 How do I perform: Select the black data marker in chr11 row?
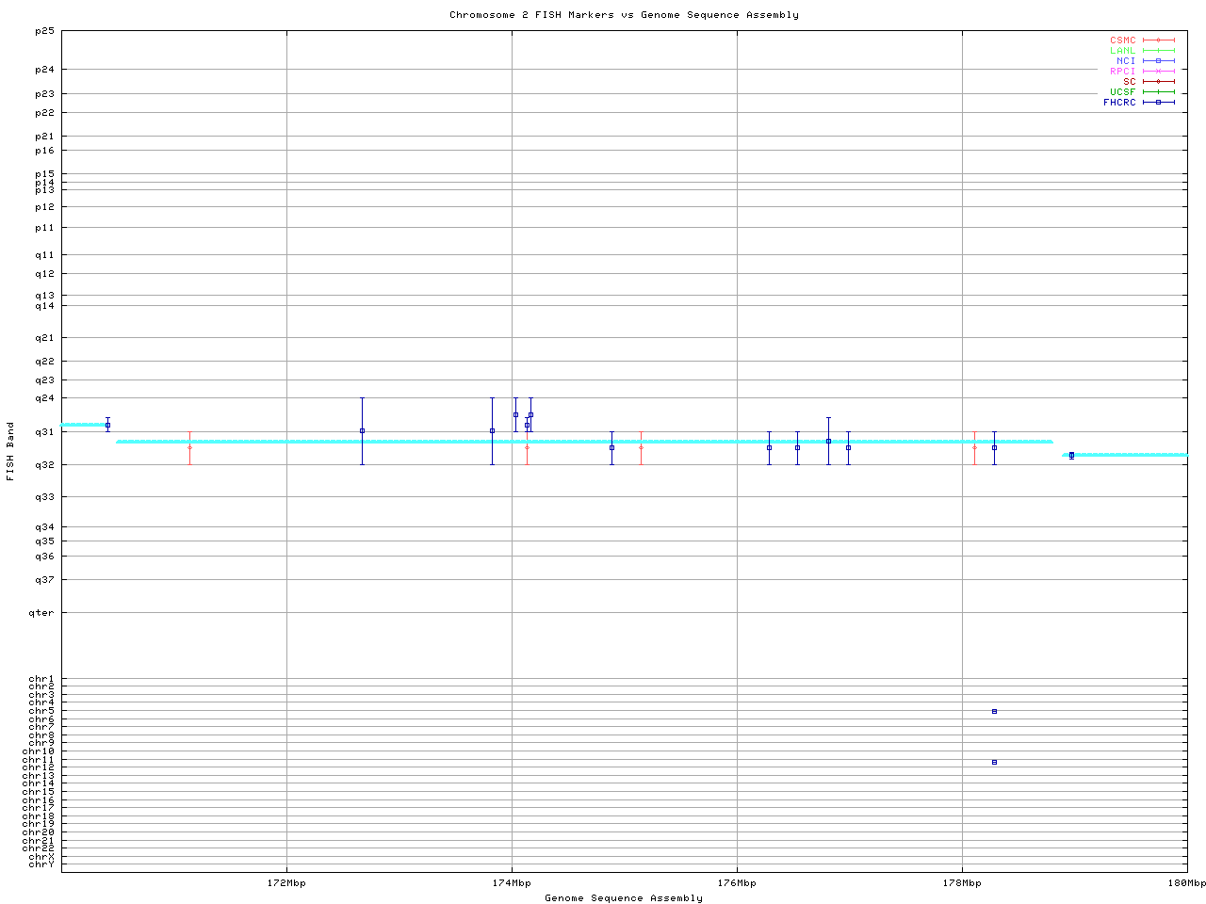(994, 762)
